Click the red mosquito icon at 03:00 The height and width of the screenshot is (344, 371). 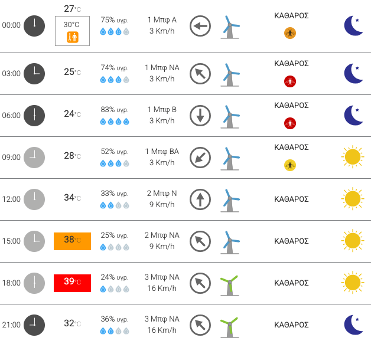290,81
